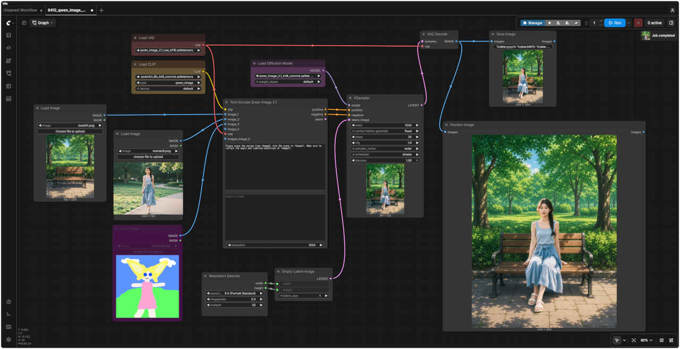Open the scheduler simple dropdown in KSampler

(386, 154)
